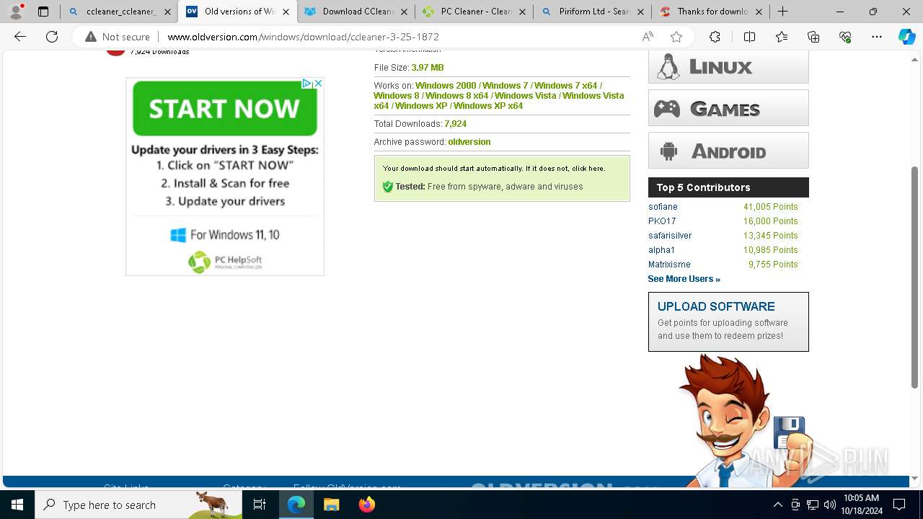The width and height of the screenshot is (923, 519).
Task: Open the Linux category button
Action: tap(728, 66)
